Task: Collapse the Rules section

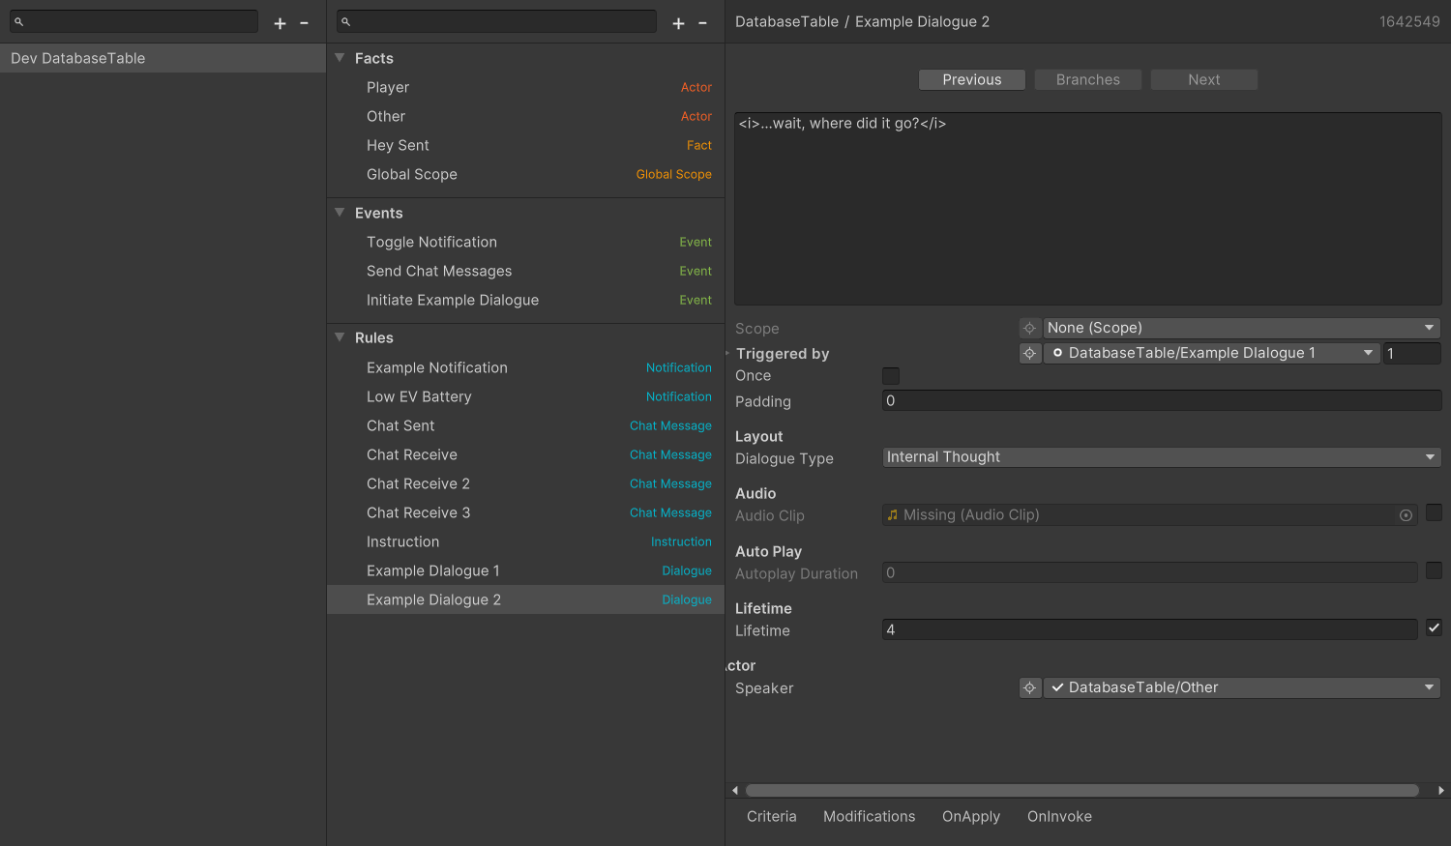Action: (x=340, y=337)
